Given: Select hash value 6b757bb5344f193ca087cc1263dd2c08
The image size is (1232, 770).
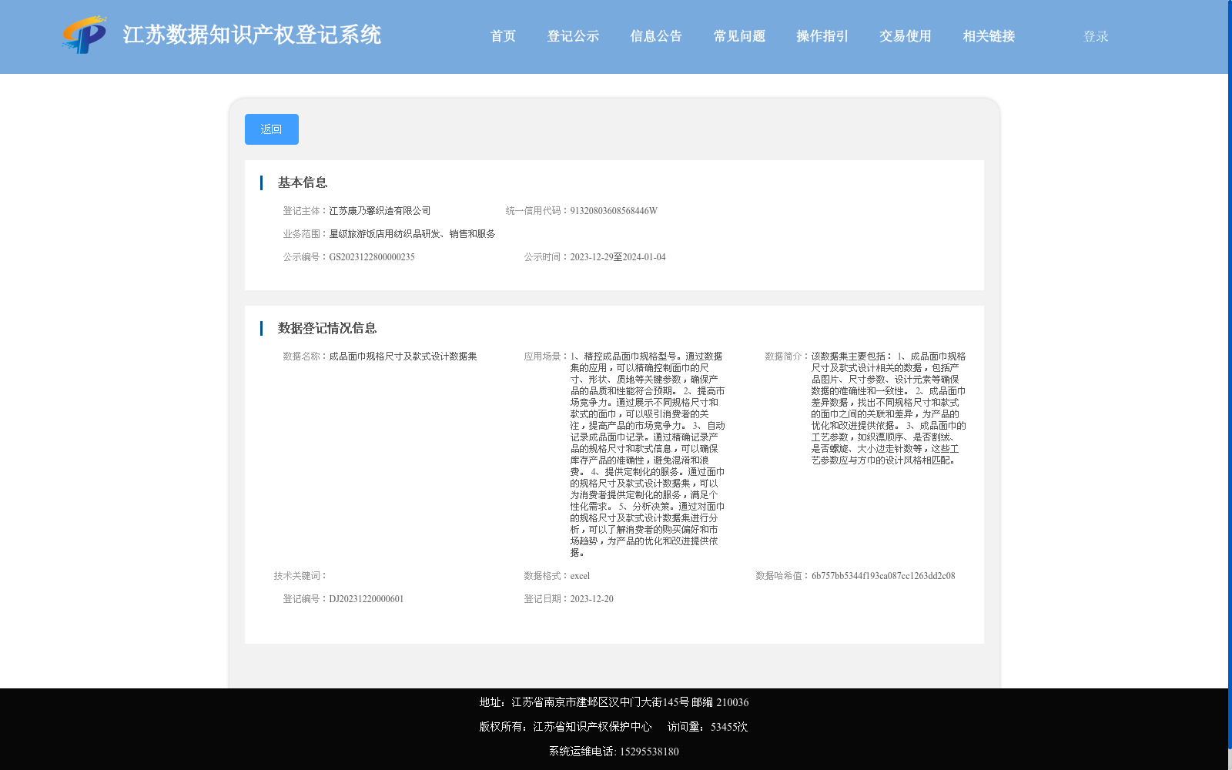Looking at the screenshot, I should [883, 576].
